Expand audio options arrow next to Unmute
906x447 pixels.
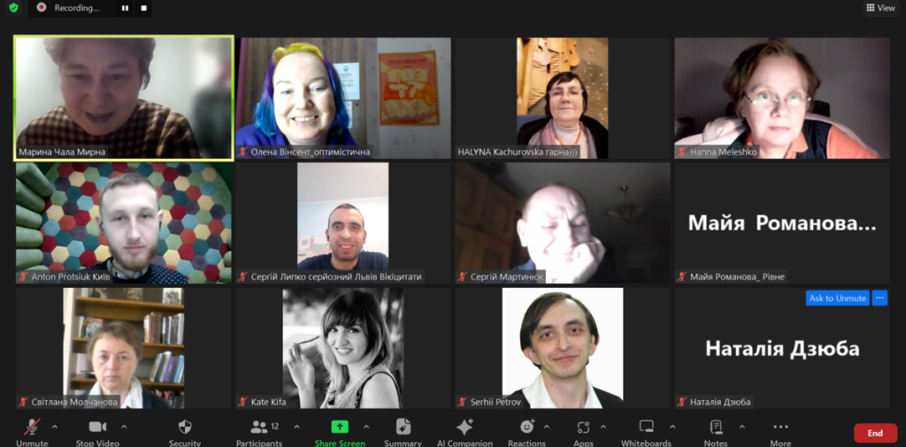point(55,427)
